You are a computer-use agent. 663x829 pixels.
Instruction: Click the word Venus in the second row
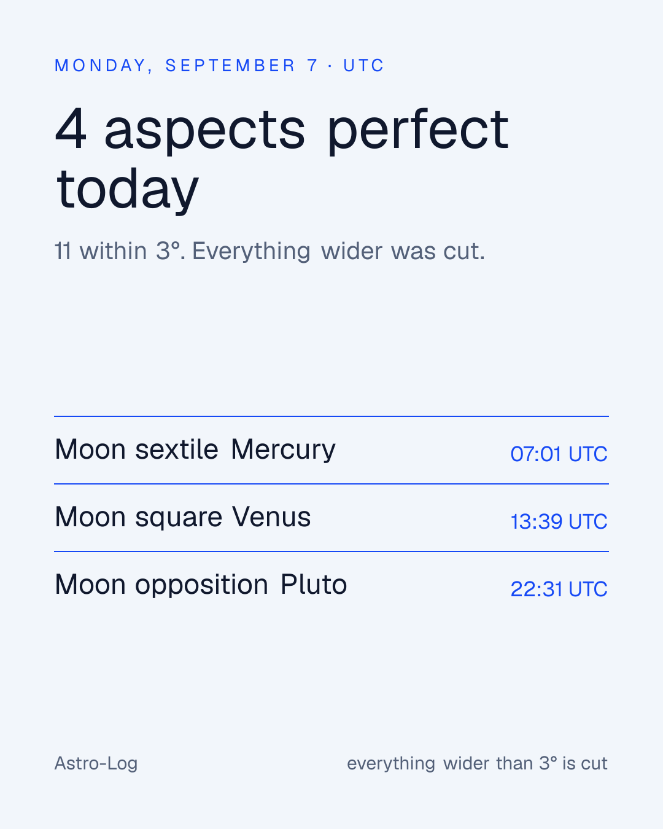[x=271, y=517]
